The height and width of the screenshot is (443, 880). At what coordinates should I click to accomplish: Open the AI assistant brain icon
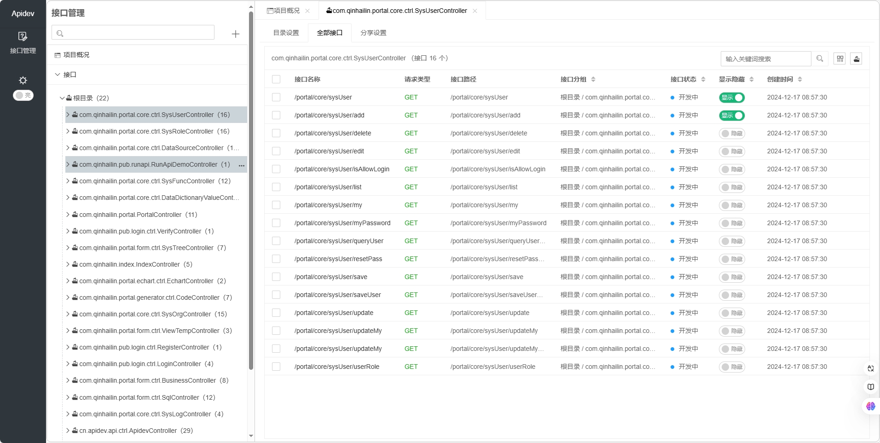pos(870,406)
